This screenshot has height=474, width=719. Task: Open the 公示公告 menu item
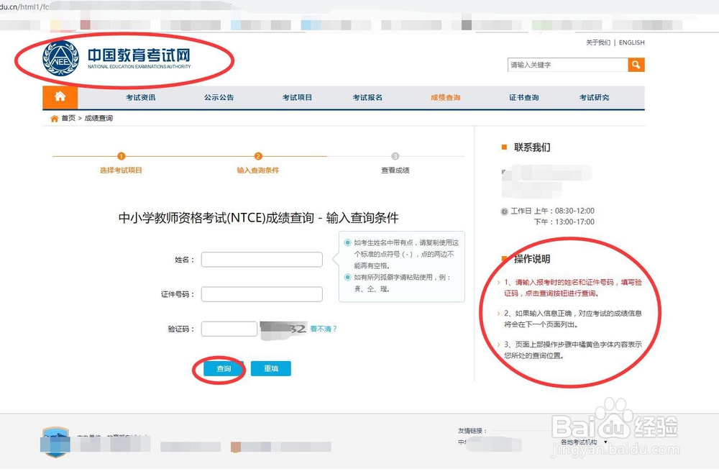pos(219,97)
